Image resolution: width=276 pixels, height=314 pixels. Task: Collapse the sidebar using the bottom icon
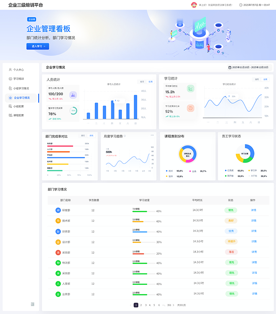(x=33, y=304)
